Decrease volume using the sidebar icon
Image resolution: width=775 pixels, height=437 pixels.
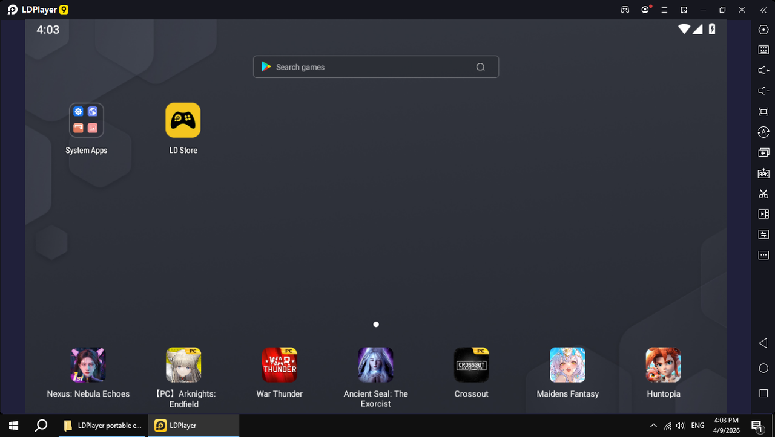coord(763,91)
